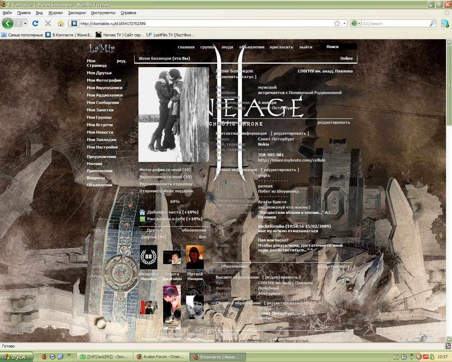Click the browser Back arrow button
Image resolution: width=452 pixels, height=362 pixels.
8,23
